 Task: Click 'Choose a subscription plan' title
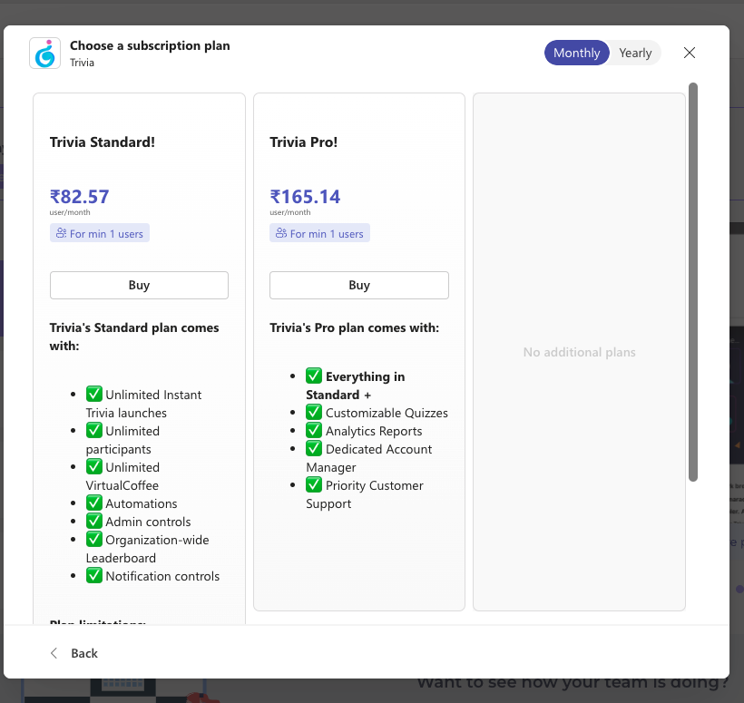150,46
